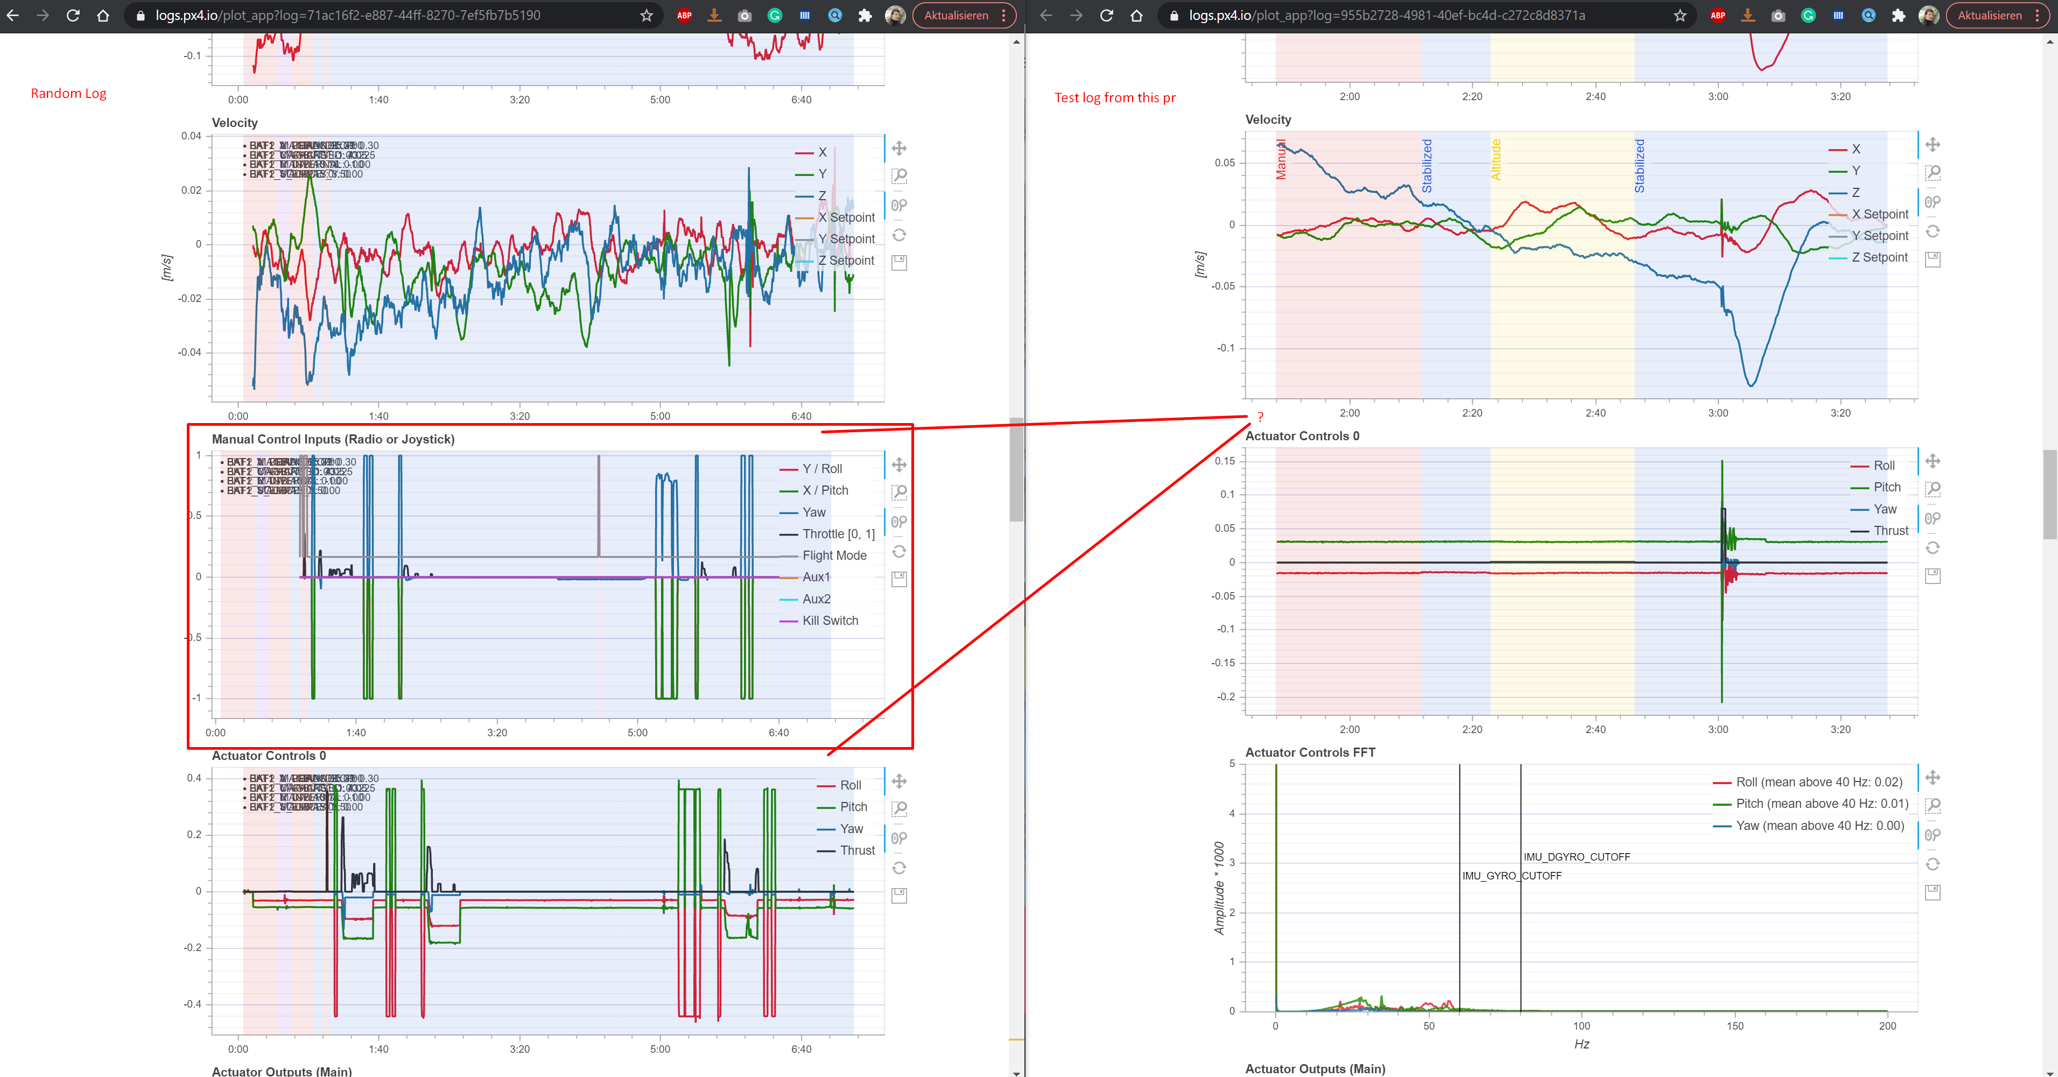
Task: Reload the right browser page
Action: tap(1106, 15)
